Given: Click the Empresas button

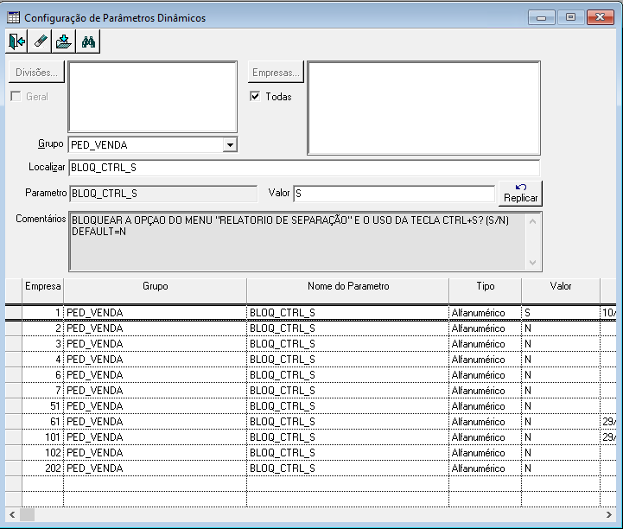Looking at the screenshot, I should pos(276,73).
